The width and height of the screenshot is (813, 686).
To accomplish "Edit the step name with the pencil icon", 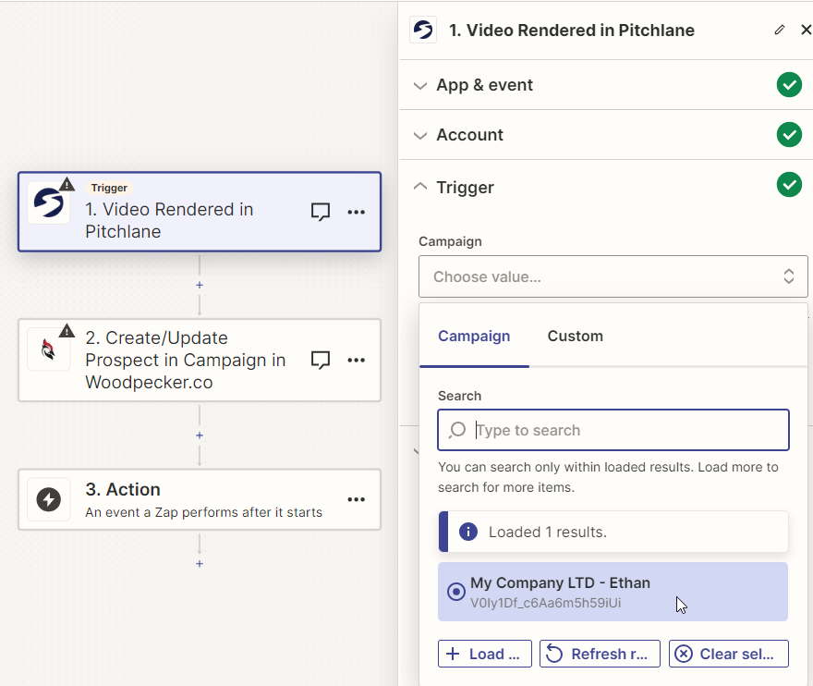I will point(780,31).
